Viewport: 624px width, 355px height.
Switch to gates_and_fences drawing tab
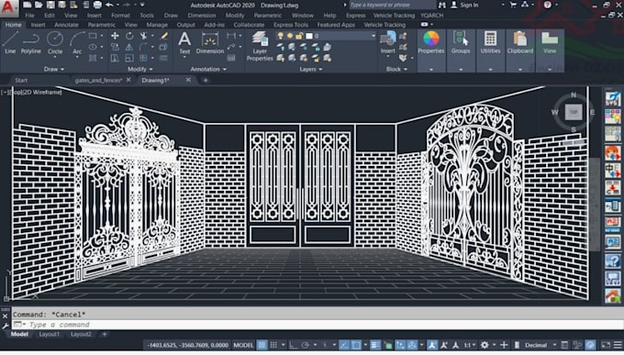98,80
